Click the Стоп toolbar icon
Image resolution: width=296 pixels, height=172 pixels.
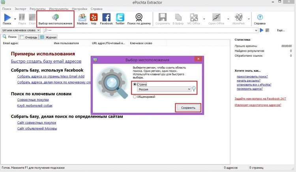[x=32, y=17]
